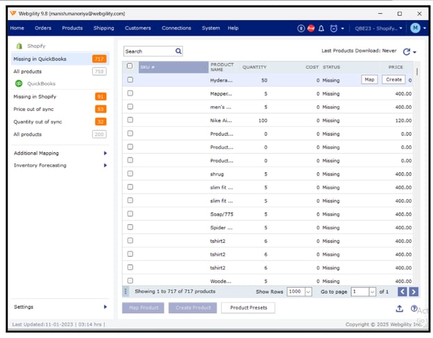Viewport: 433px width, 338px height.
Task: Open the Connections menu
Action: tap(176, 28)
